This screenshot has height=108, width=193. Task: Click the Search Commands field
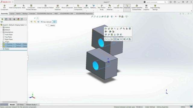(x=155, y=2)
